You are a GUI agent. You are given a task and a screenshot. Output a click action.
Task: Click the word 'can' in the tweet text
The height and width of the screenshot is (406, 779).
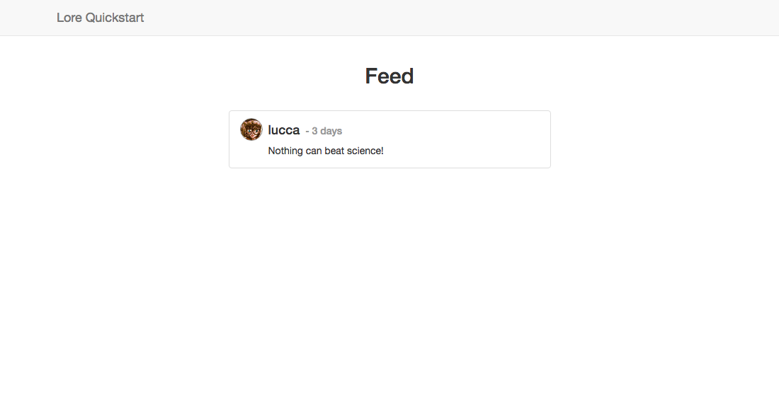tap(314, 151)
